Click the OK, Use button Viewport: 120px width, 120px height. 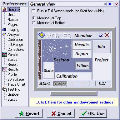pyautogui.click(x=93, y=113)
